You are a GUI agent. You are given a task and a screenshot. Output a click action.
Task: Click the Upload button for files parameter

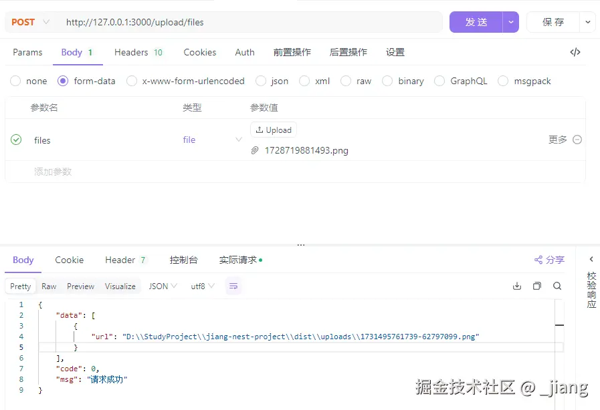coord(273,130)
